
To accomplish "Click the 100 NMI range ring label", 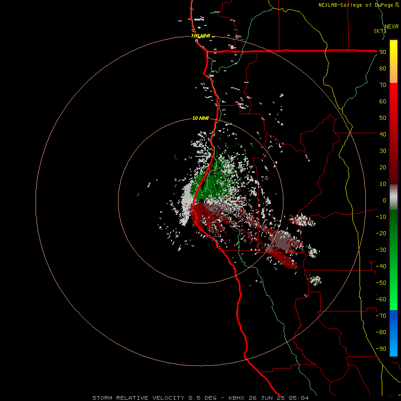I will pos(200,36).
